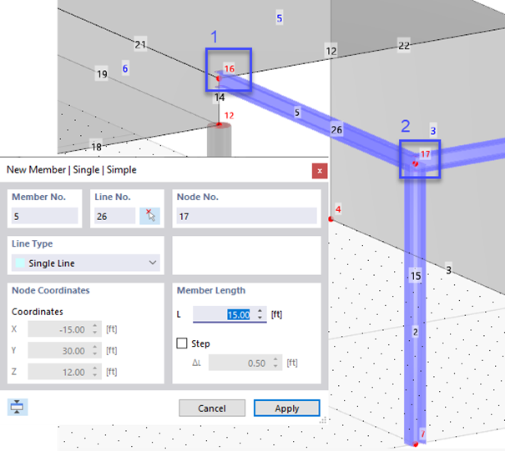Select node 7 at column base
Image resolution: width=505 pixels, height=451 pixels.
tap(416, 444)
